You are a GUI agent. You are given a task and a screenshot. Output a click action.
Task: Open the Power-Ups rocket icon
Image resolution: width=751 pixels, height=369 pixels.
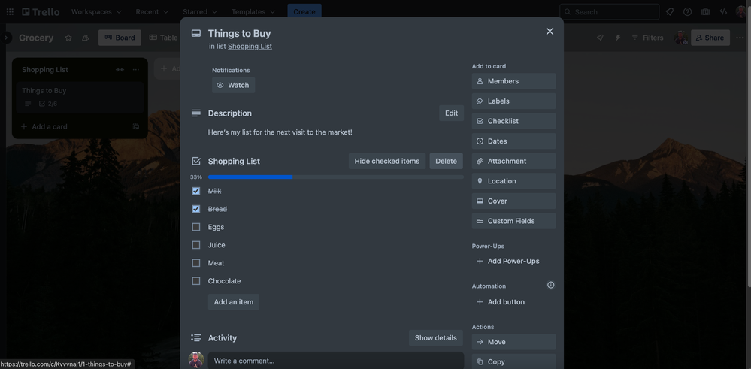click(x=600, y=38)
